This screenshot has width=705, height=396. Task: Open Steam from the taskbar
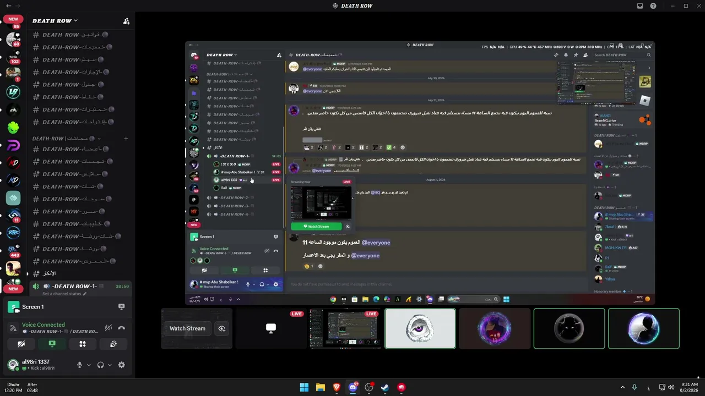tap(385, 387)
